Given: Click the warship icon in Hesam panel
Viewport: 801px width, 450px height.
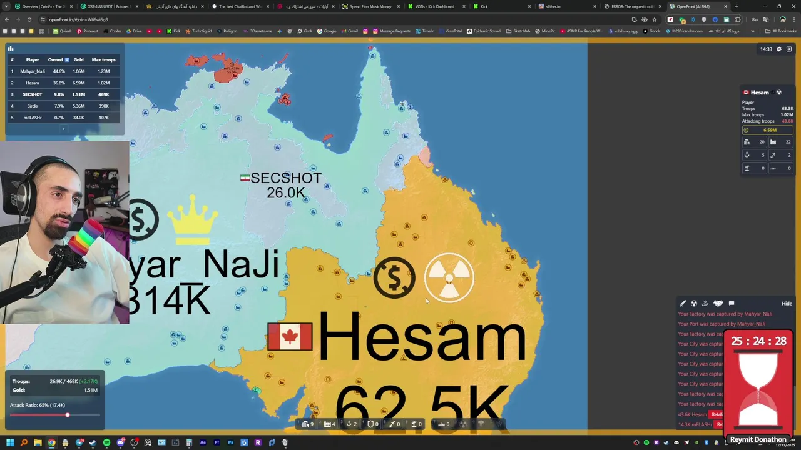Looking at the screenshot, I should click(773, 168).
